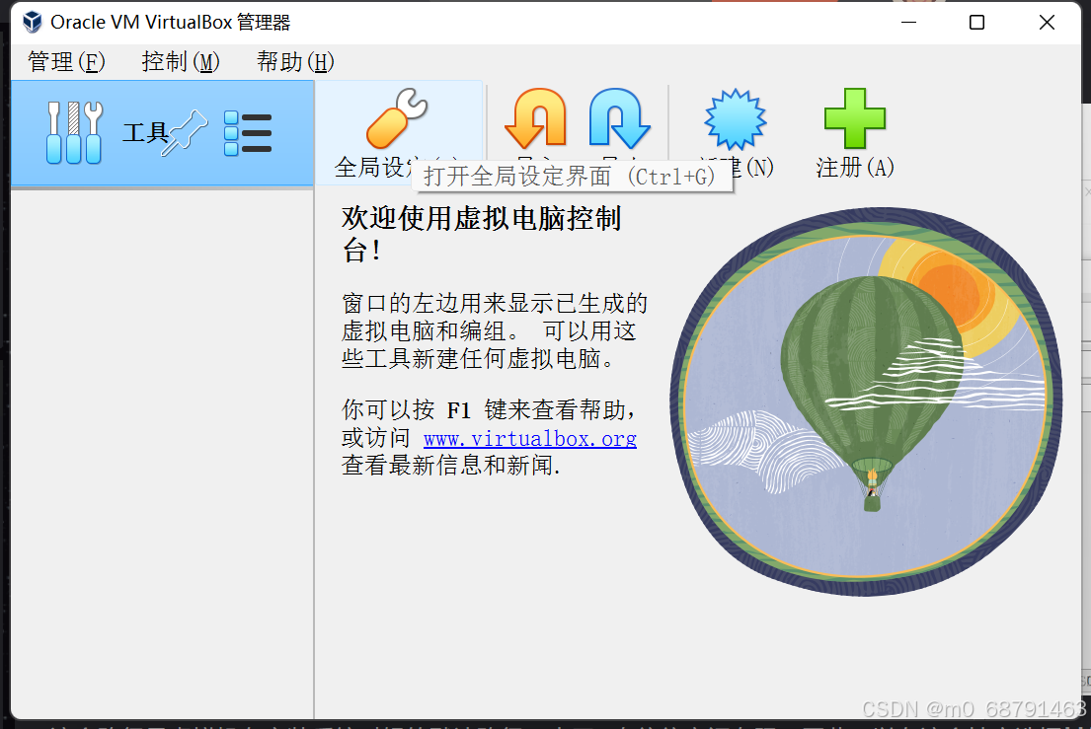The image size is (1091, 729).
Task: Click the 欢迎使用虚拟电脑控制台 heading text
Action: 481,234
